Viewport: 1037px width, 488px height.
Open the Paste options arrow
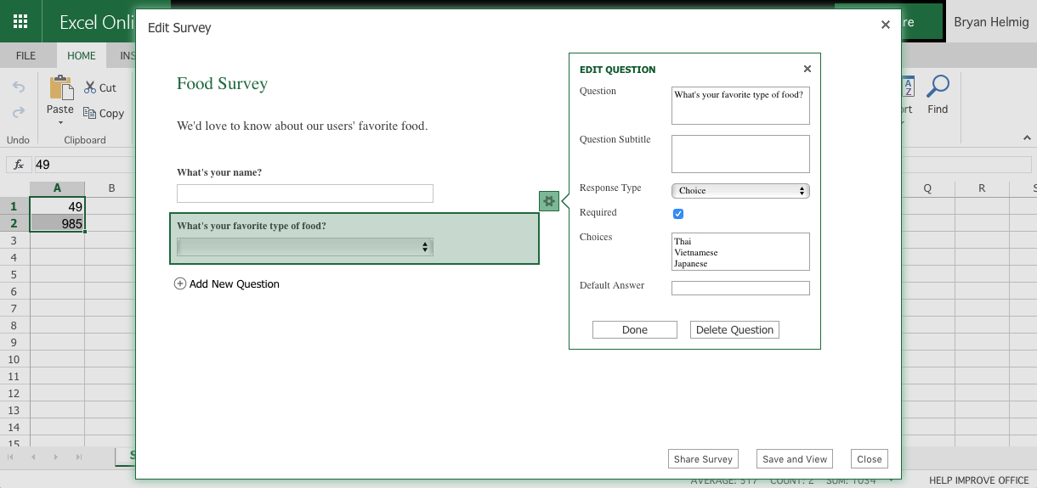click(60, 122)
